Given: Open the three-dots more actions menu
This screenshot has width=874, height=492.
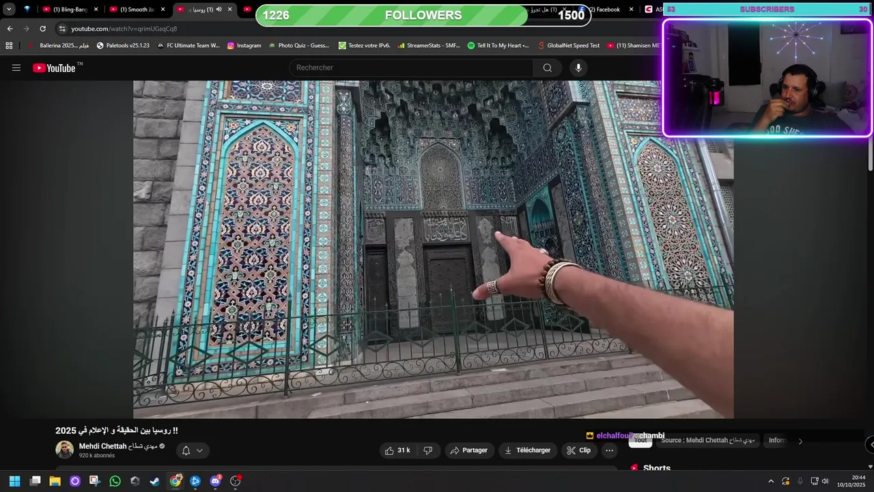Looking at the screenshot, I should 610,450.
